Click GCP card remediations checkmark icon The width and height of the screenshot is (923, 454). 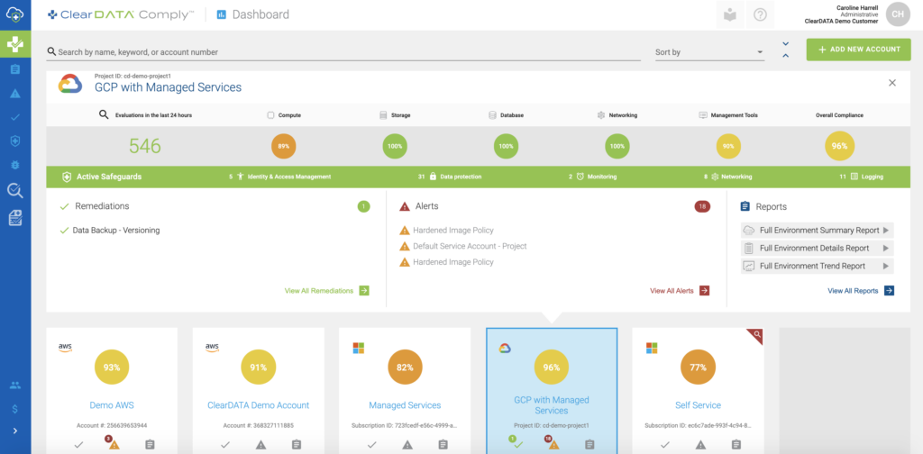517,444
